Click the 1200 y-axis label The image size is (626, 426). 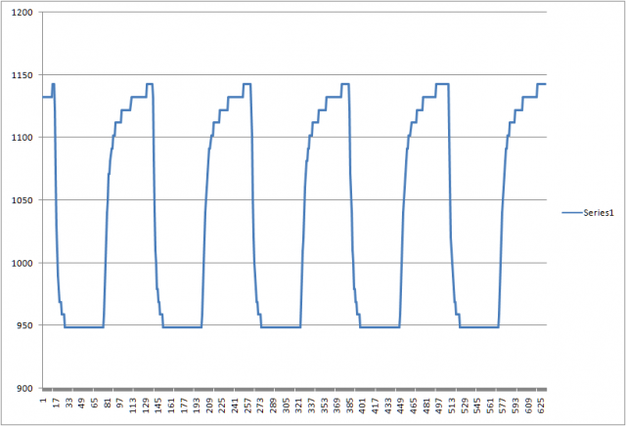[21, 13]
